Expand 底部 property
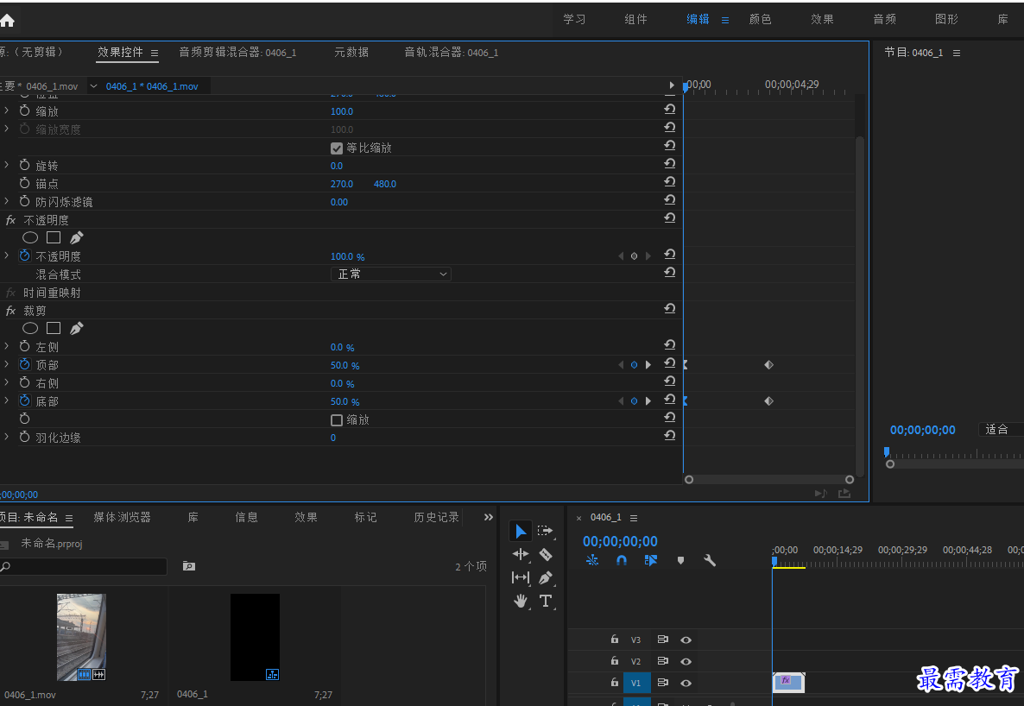Screen dimensions: 1024x706 (7, 400)
